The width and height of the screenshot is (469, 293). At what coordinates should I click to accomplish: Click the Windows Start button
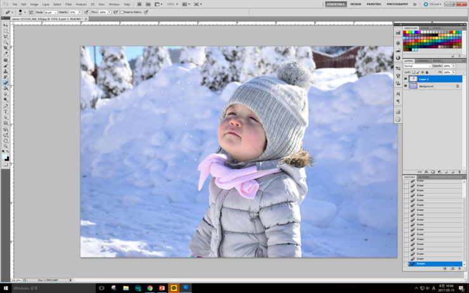click(6, 288)
